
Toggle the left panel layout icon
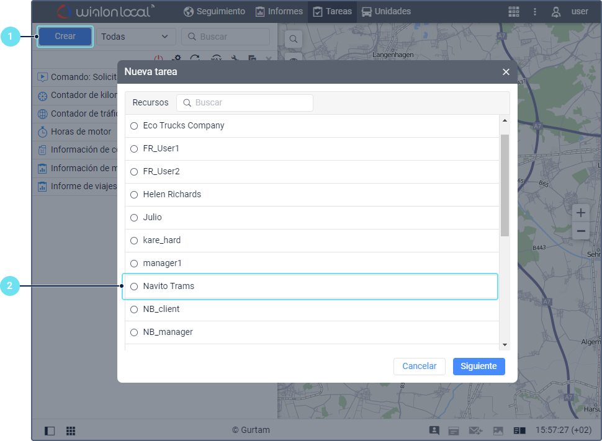pyautogui.click(x=50, y=430)
